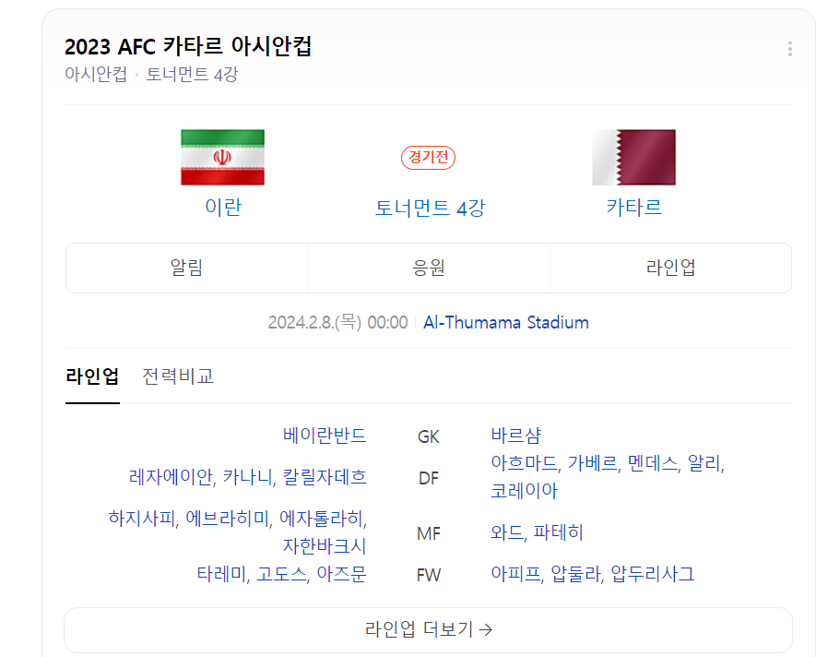Select the 경기전 match status badge

[x=428, y=158]
